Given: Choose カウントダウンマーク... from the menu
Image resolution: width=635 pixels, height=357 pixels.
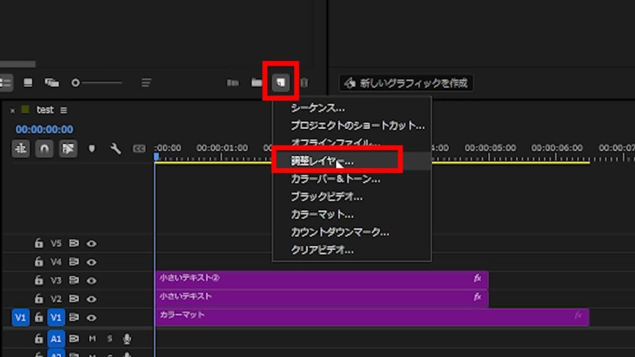Looking at the screenshot, I should (x=340, y=232).
